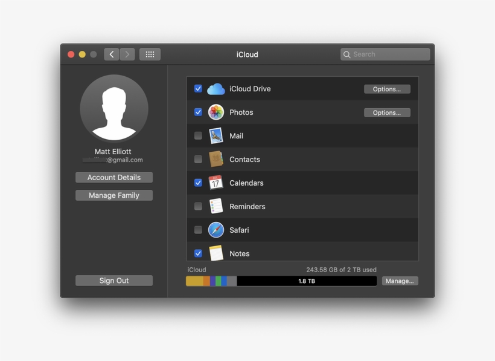Select the Contacts book icon
495x361 pixels.
[x=216, y=159]
